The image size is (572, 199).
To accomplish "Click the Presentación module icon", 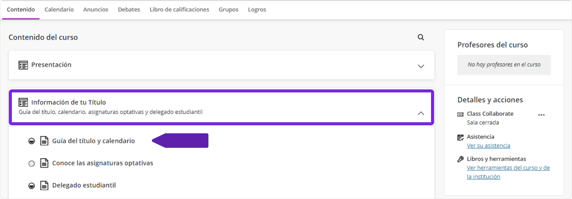I will pos(23,65).
